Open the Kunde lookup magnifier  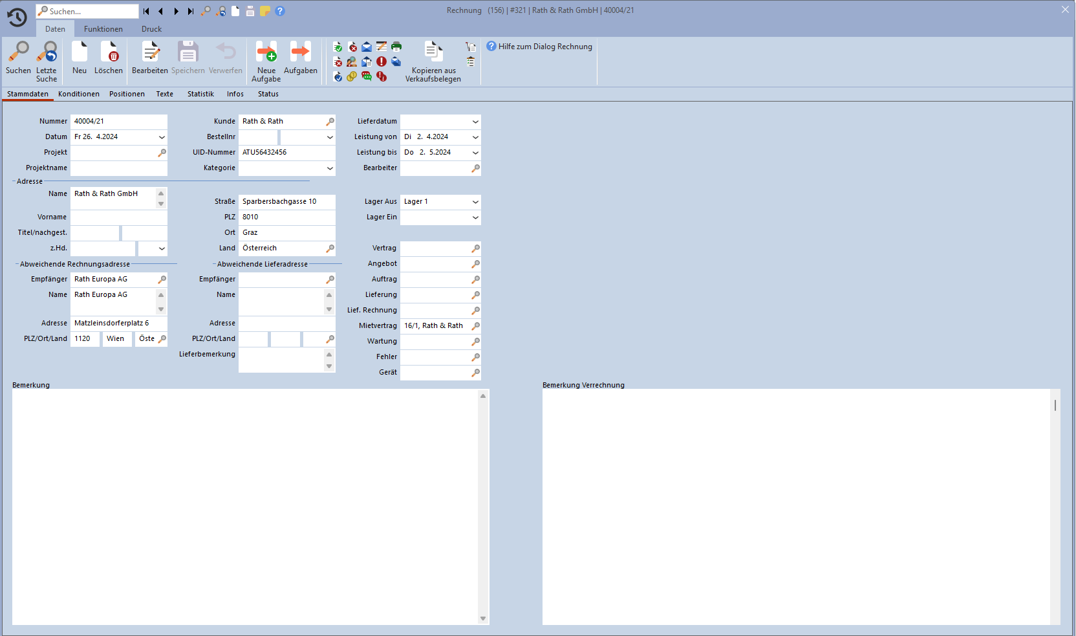[330, 122]
